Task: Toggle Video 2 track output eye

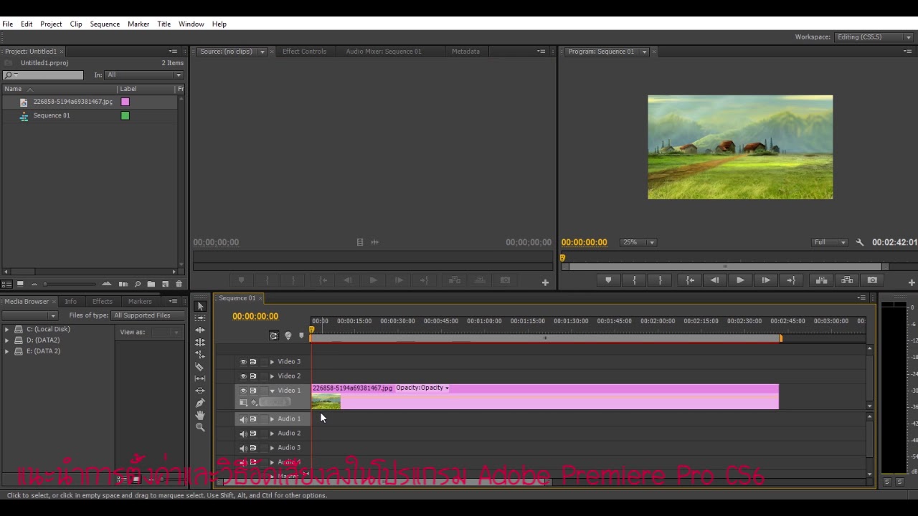Action: click(243, 376)
